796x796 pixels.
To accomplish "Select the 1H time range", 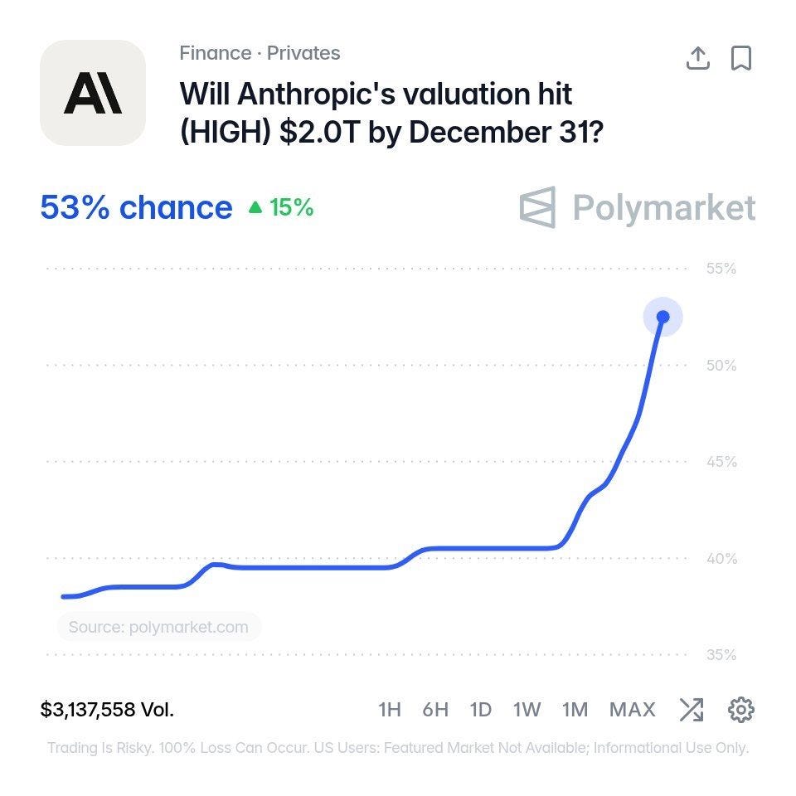I will (390, 709).
